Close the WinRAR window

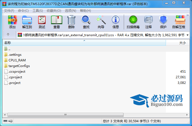point(184,3)
